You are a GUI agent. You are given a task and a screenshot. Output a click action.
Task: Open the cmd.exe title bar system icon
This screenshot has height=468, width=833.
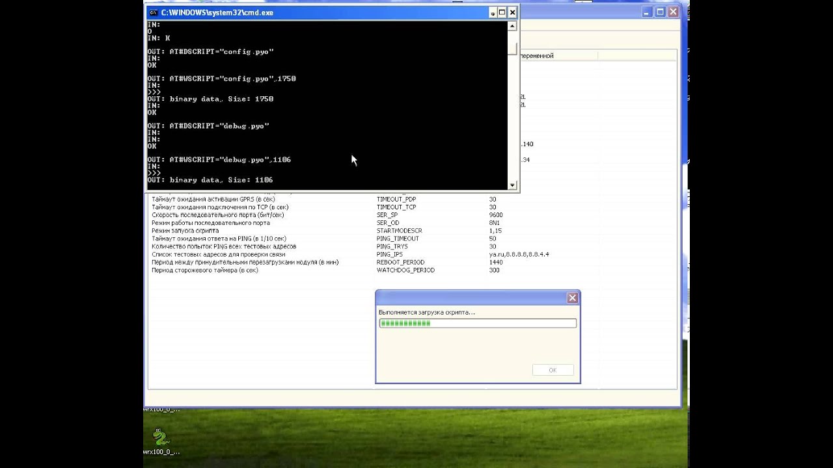click(153, 12)
